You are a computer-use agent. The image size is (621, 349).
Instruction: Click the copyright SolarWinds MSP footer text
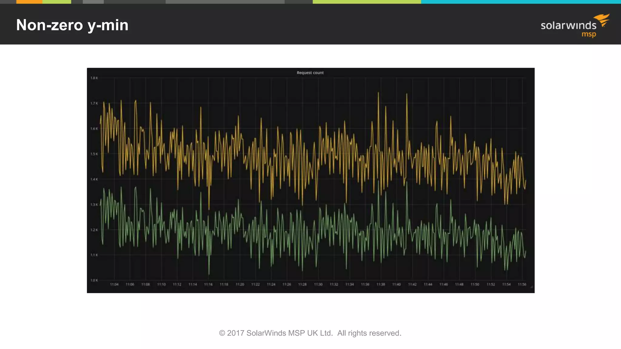[x=310, y=333]
